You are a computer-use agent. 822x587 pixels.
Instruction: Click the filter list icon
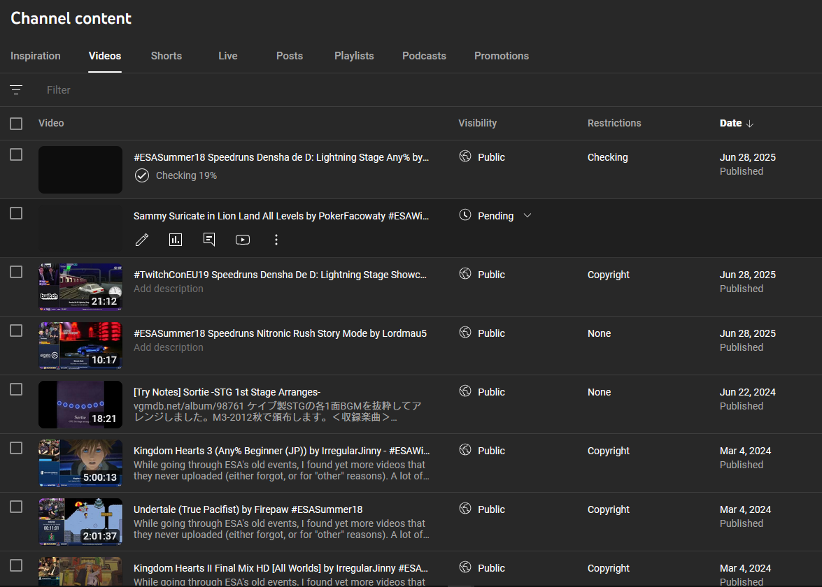point(16,90)
